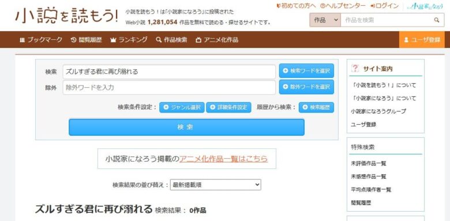Click the ログイン link
The height and width of the screenshot is (221, 450).
[385, 6]
